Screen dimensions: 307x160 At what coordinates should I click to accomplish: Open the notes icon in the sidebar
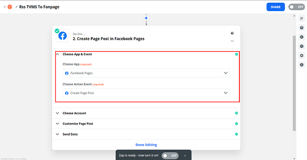pyautogui.click(x=302, y=19)
